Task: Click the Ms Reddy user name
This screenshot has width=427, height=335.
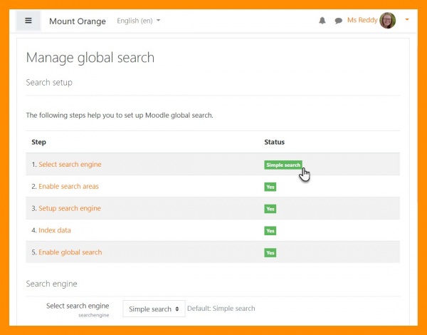Action: [362, 20]
